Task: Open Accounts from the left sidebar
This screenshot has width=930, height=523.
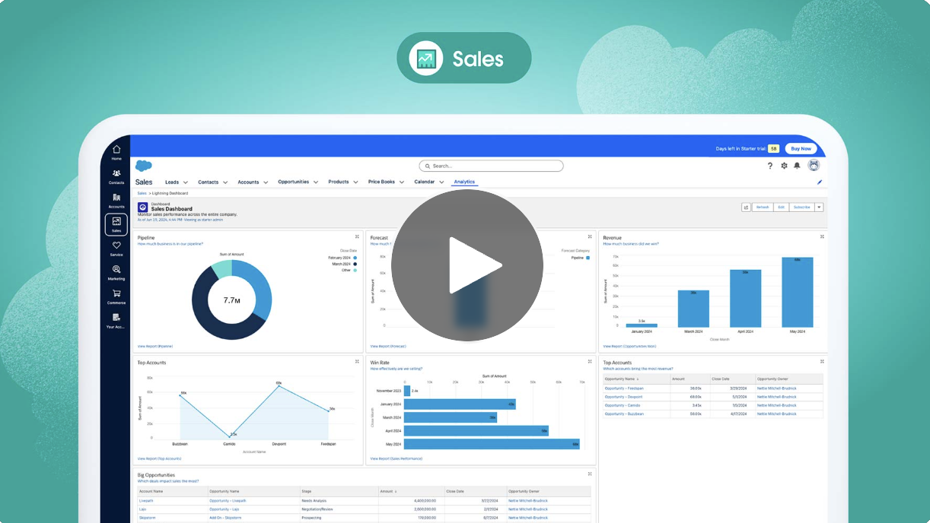Action: pyautogui.click(x=116, y=201)
